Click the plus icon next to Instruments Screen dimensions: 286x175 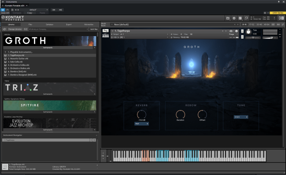click(3, 2)
